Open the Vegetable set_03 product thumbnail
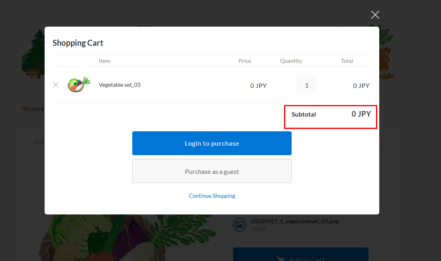The width and height of the screenshot is (441, 261). point(78,84)
